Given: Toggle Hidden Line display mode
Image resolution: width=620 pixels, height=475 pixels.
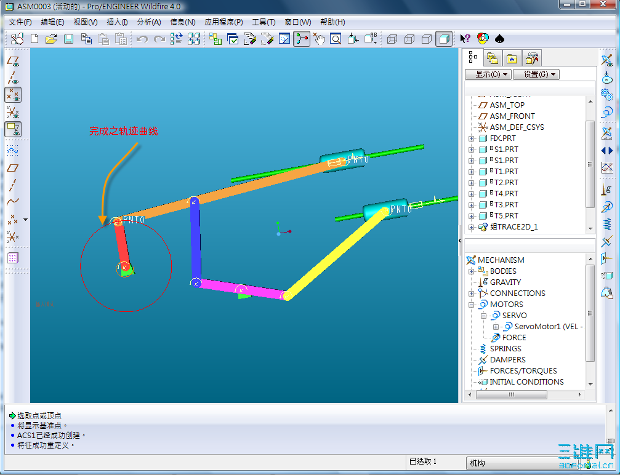Looking at the screenshot, I should pyautogui.click(x=409, y=39).
